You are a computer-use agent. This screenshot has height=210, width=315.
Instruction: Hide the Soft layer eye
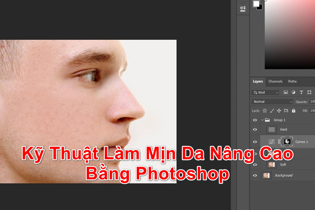[255, 165]
